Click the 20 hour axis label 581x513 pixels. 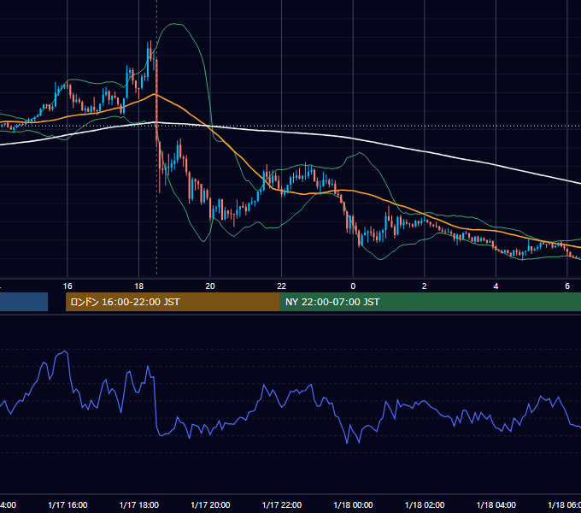click(210, 286)
